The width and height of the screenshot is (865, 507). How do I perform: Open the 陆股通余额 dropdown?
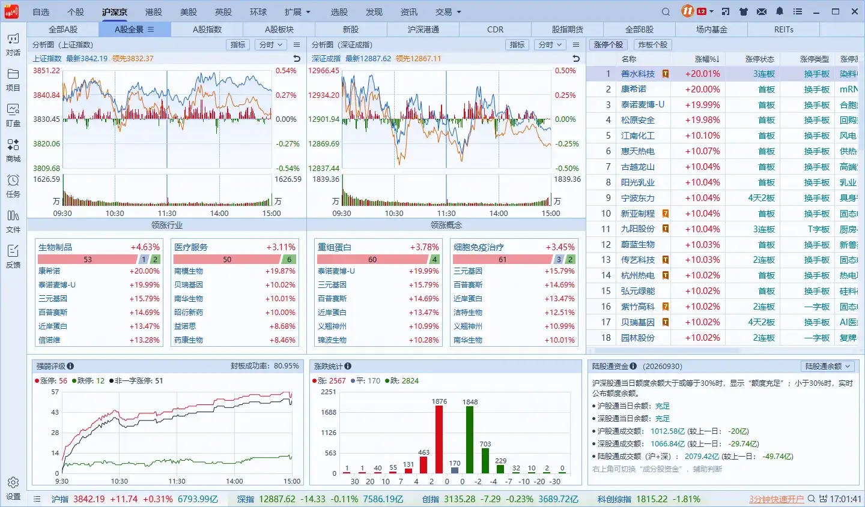pyautogui.click(x=828, y=366)
